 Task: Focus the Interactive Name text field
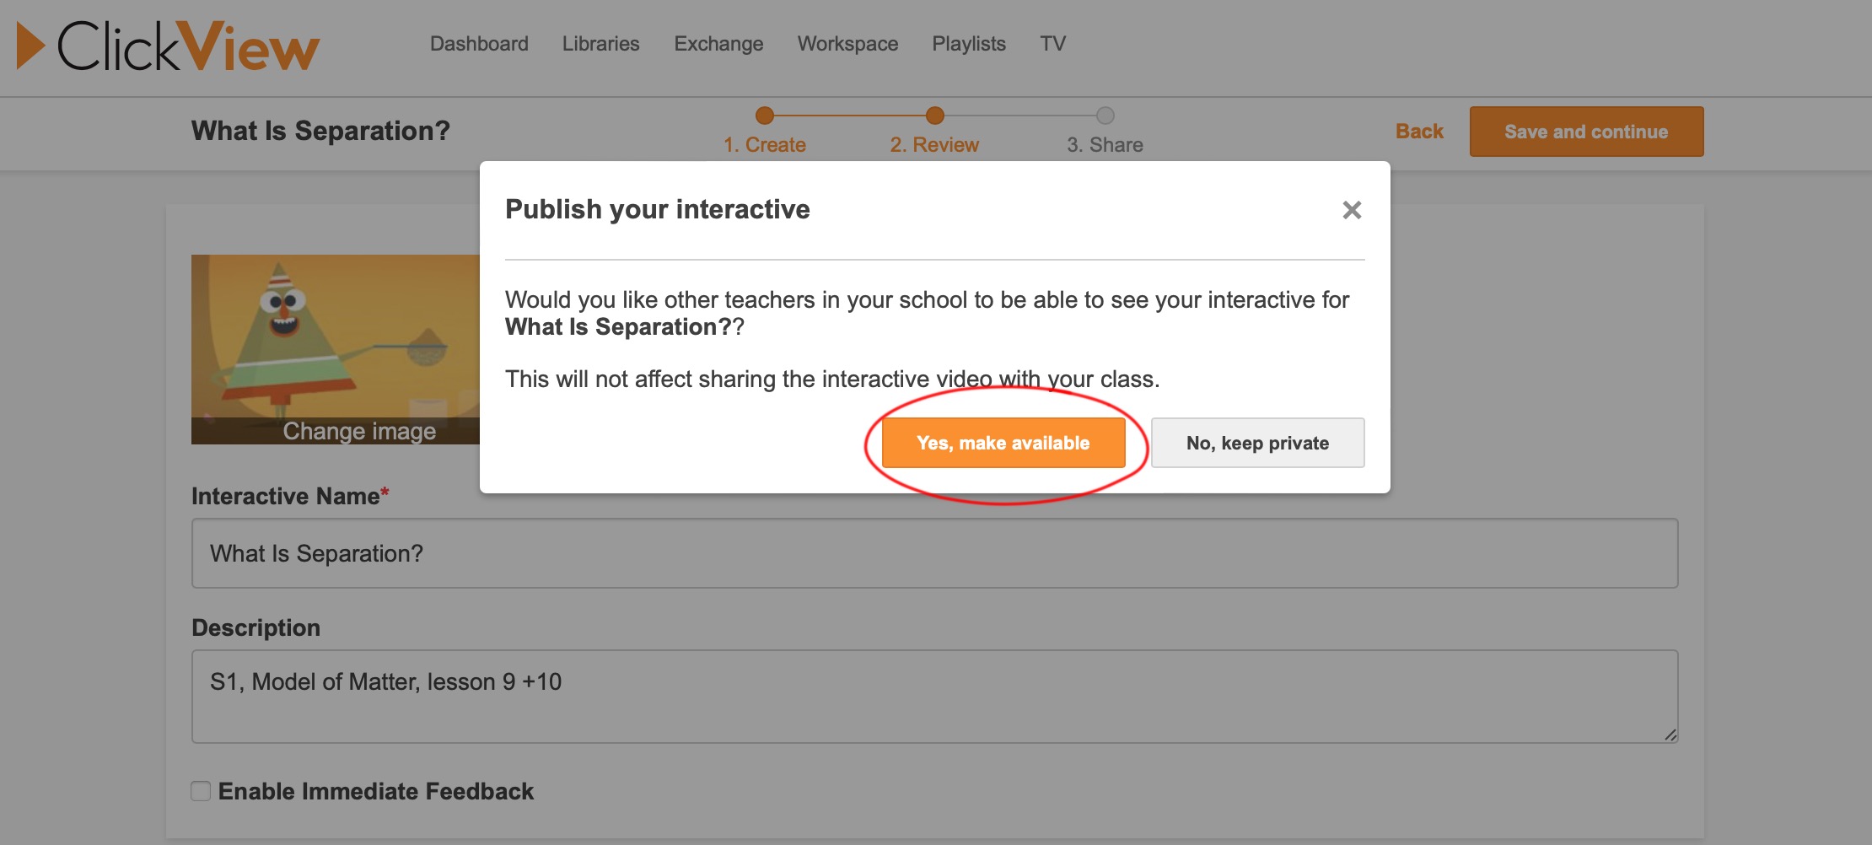tap(934, 553)
